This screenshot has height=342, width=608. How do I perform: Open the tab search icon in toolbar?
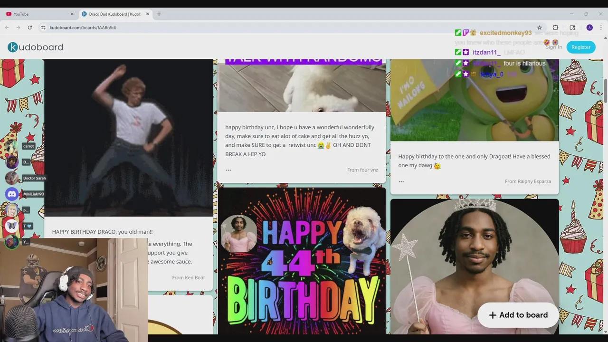[x=572, y=28]
